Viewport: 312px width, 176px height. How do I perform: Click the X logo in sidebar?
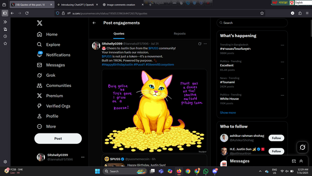point(39,23)
